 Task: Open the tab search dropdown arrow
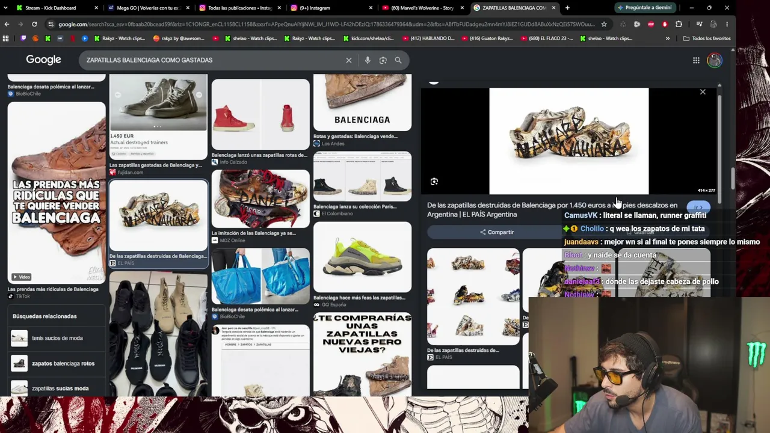coord(7,8)
